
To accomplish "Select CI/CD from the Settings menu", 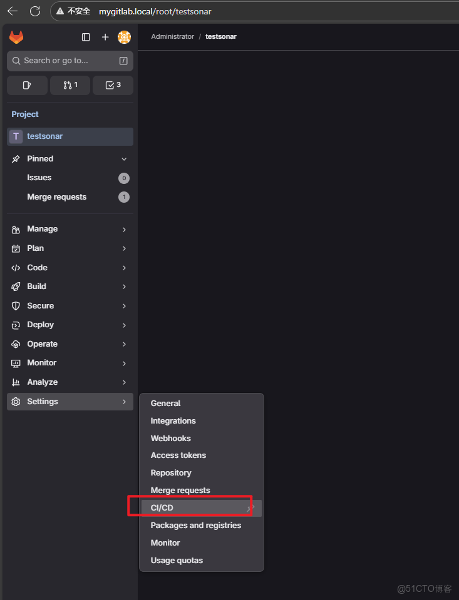I will [162, 507].
